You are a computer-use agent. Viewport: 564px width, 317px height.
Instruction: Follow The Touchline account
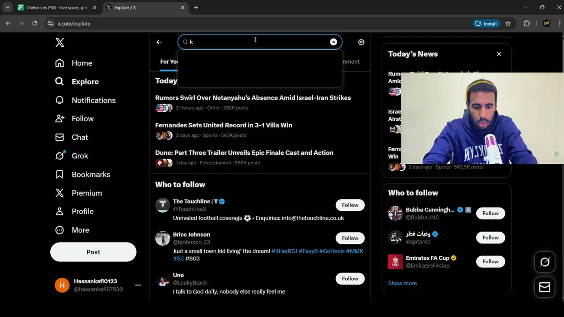pos(350,205)
